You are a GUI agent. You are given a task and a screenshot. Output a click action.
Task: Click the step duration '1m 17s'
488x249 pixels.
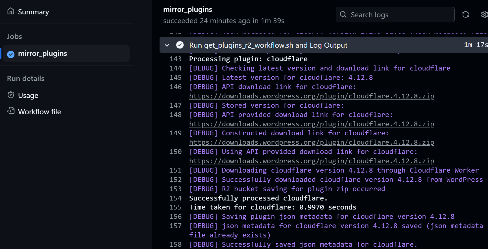pos(476,45)
